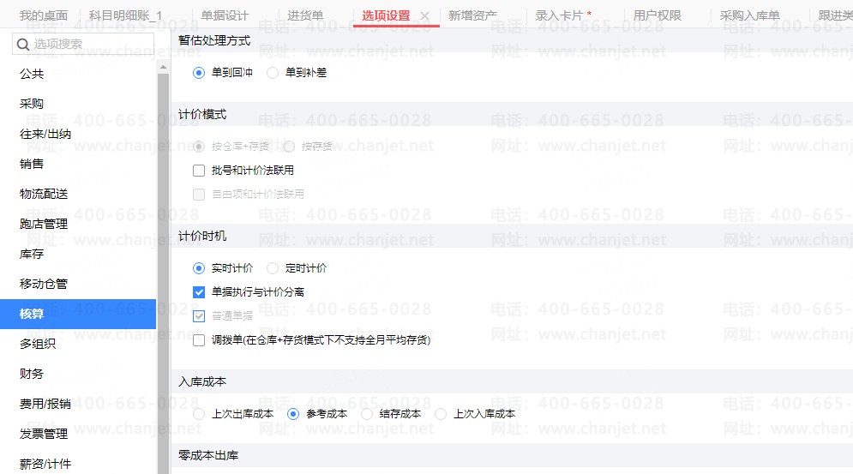The height and width of the screenshot is (474, 853).
Task: Enable the 批号和计价法联用 checkbox
Action: pyautogui.click(x=199, y=171)
